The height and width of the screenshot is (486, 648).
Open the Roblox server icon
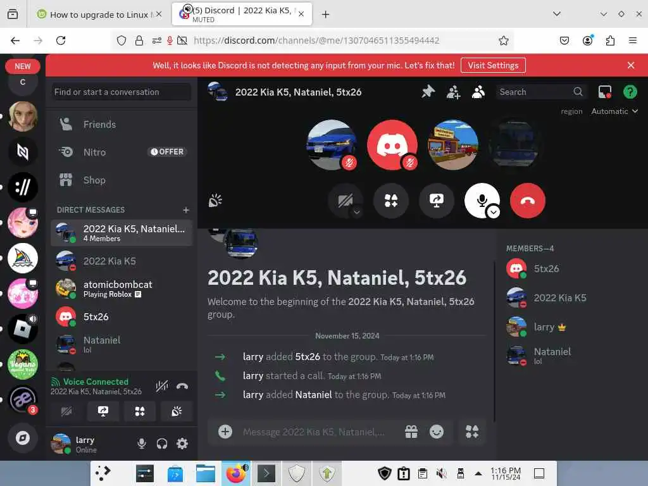click(x=23, y=329)
